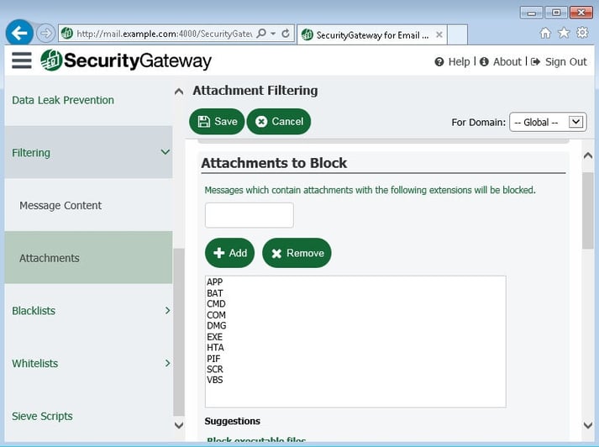Image resolution: width=599 pixels, height=447 pixels.
Task: Save the attachment filtering settings
Action: [x=217, y=122]
